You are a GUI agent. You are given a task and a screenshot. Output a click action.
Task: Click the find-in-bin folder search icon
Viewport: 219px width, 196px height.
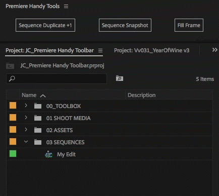pyautogui.click(x=120, y=78)
